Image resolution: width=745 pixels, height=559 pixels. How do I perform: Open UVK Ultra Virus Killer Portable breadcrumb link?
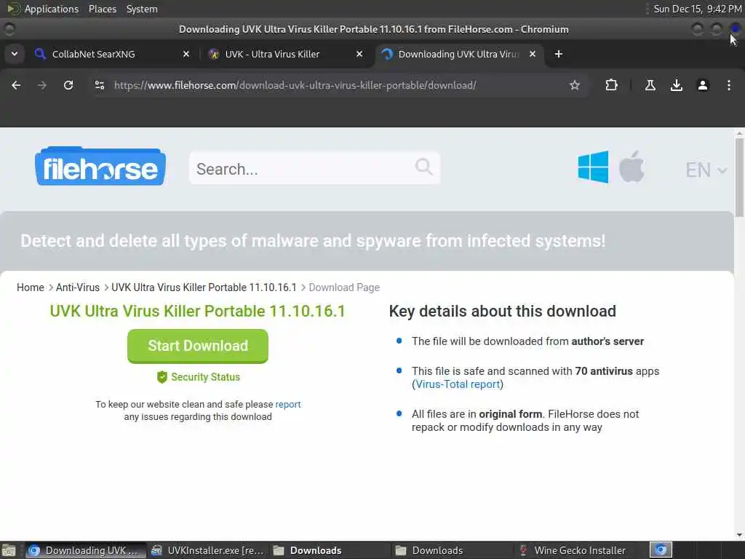tap(204, 288)
